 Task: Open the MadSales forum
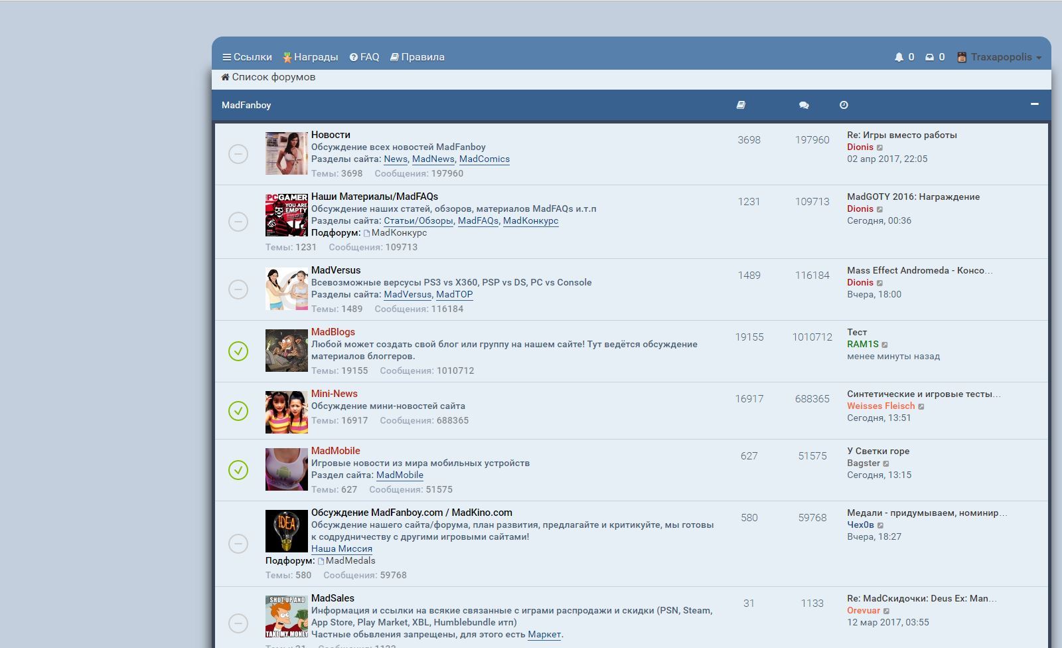(333, 598)
